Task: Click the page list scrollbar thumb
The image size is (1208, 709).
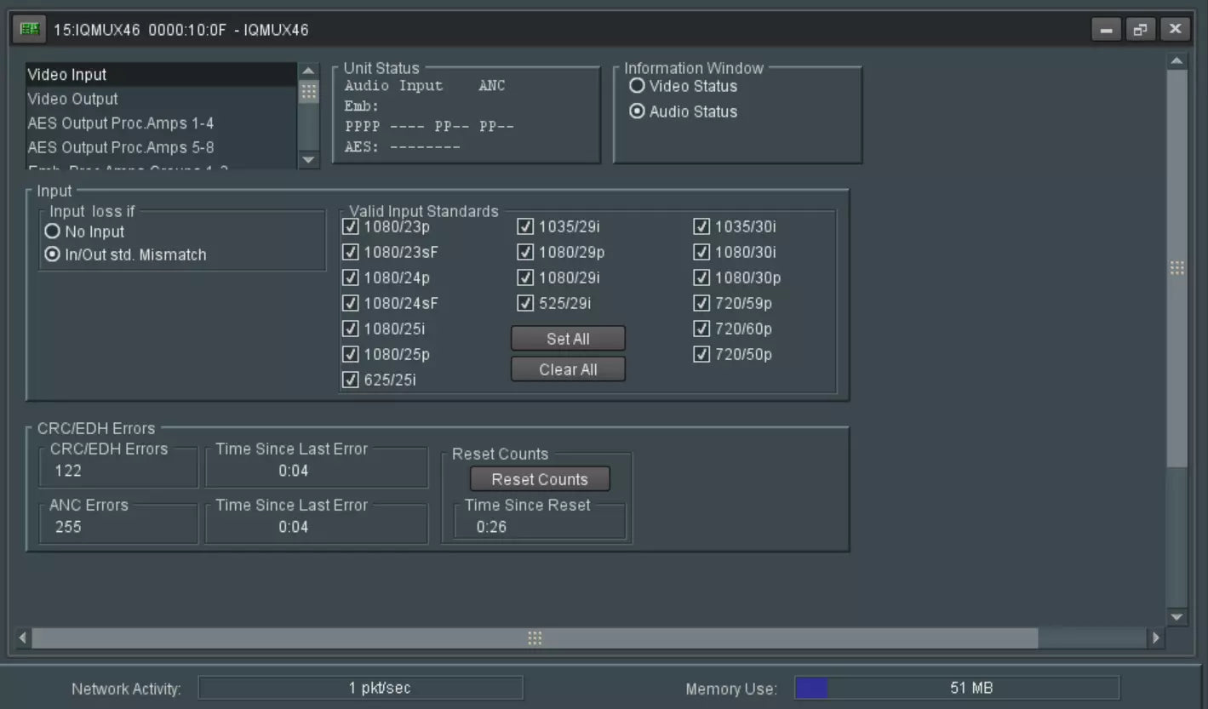Action: tap(308, 92)
